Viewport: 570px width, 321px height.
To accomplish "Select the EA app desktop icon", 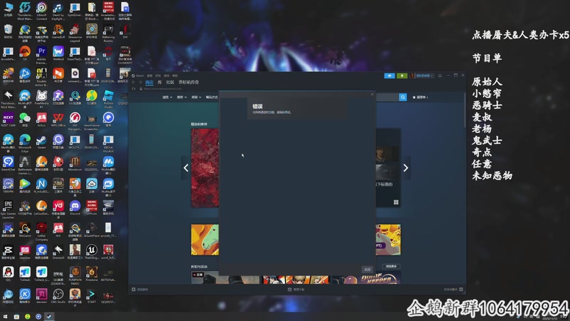I will pyautogui.click(x=25, y=54).
